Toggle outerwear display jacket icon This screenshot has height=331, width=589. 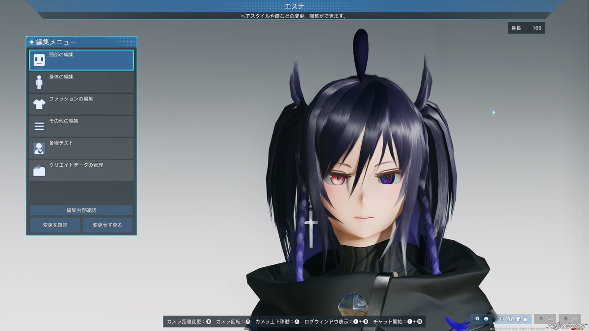(510, 319)
